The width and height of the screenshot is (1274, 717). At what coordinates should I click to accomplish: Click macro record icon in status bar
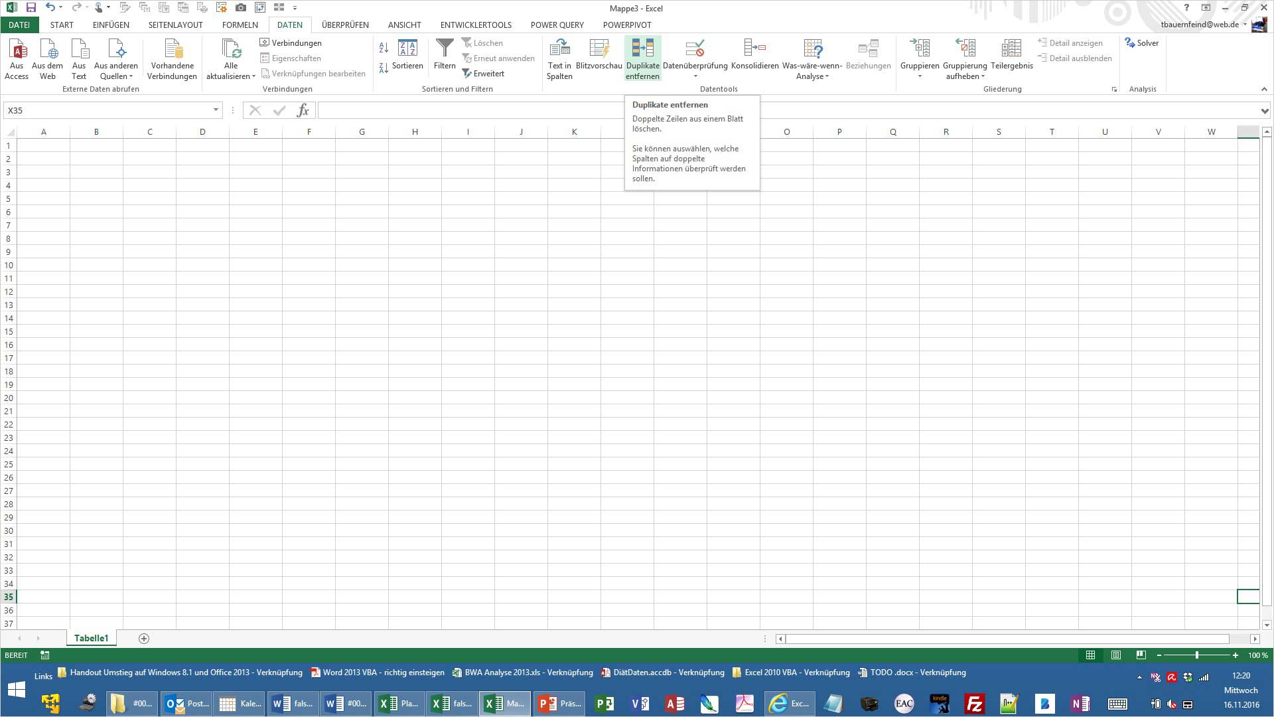click(x=44, y=655)
